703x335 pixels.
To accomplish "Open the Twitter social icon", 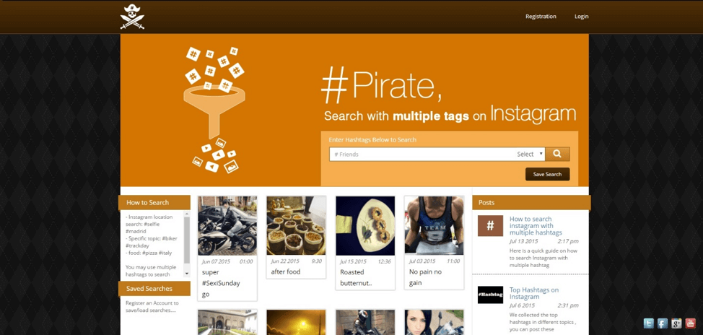I will pyautogui.click(x=649, y=323).
